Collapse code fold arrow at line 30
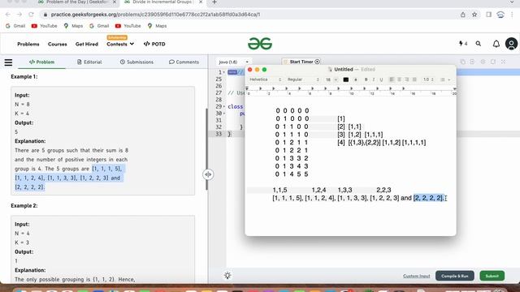Screen dimensions: 520x292 pos(224,114)
